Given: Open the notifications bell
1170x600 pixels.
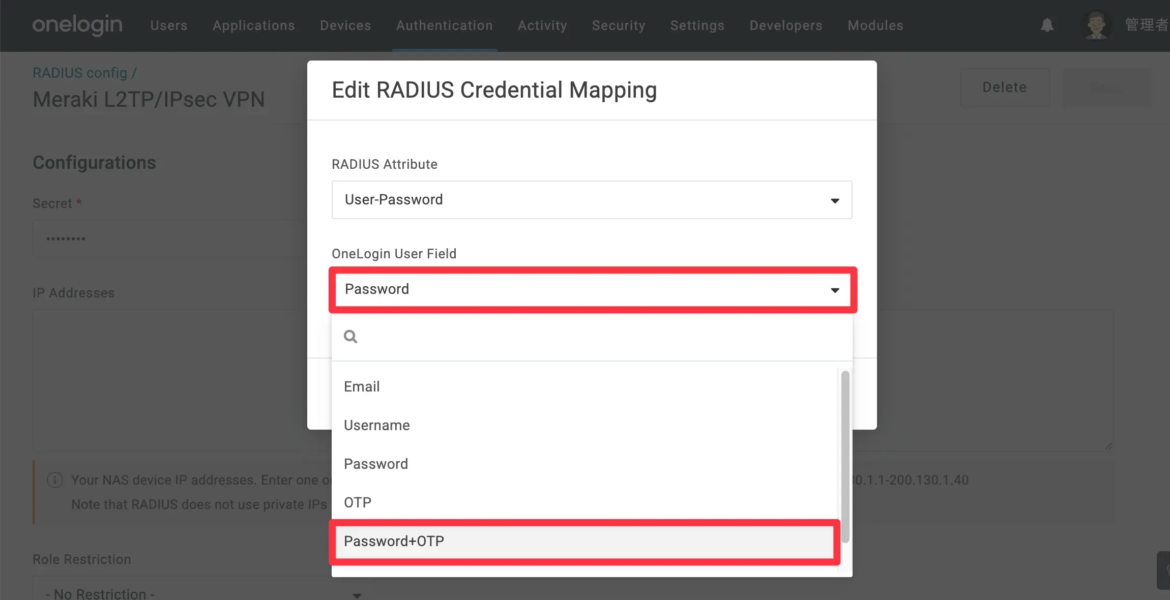Looking at the screenshot, I should pyautogui.click(x=1047, y=25).
